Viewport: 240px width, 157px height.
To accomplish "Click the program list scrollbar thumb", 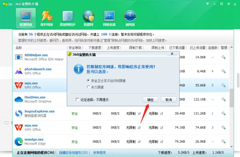I will 232,98.
